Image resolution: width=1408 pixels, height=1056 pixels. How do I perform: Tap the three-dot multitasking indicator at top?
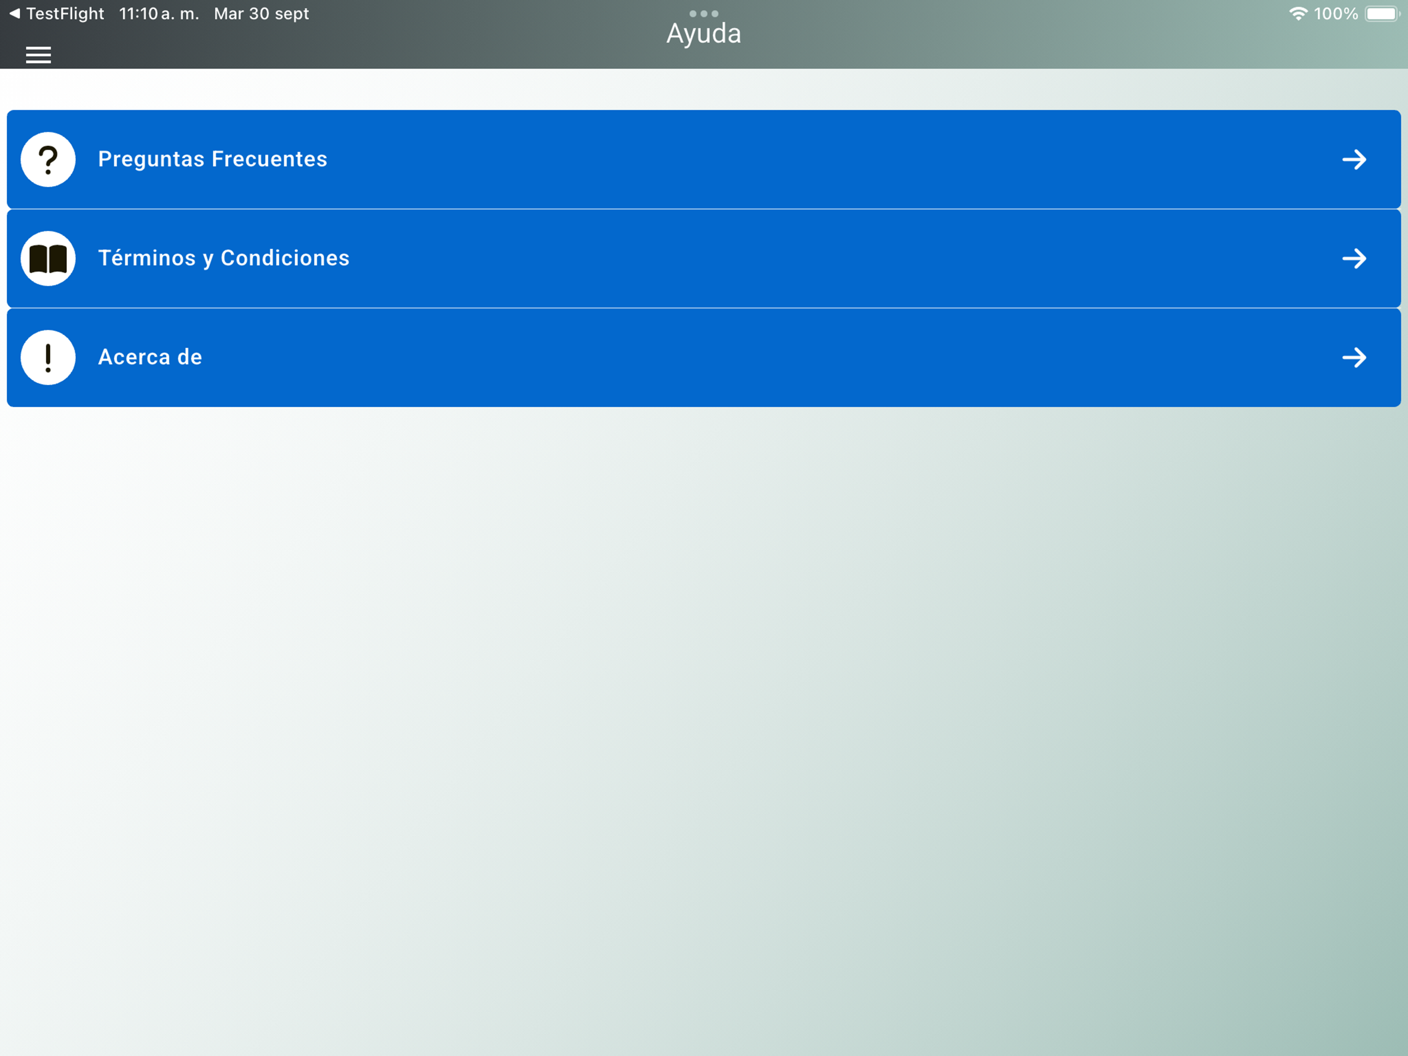point(704,13)
